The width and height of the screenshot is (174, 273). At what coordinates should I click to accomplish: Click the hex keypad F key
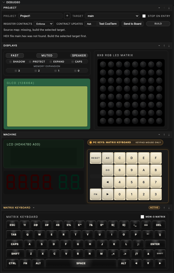tap(156, 158)
